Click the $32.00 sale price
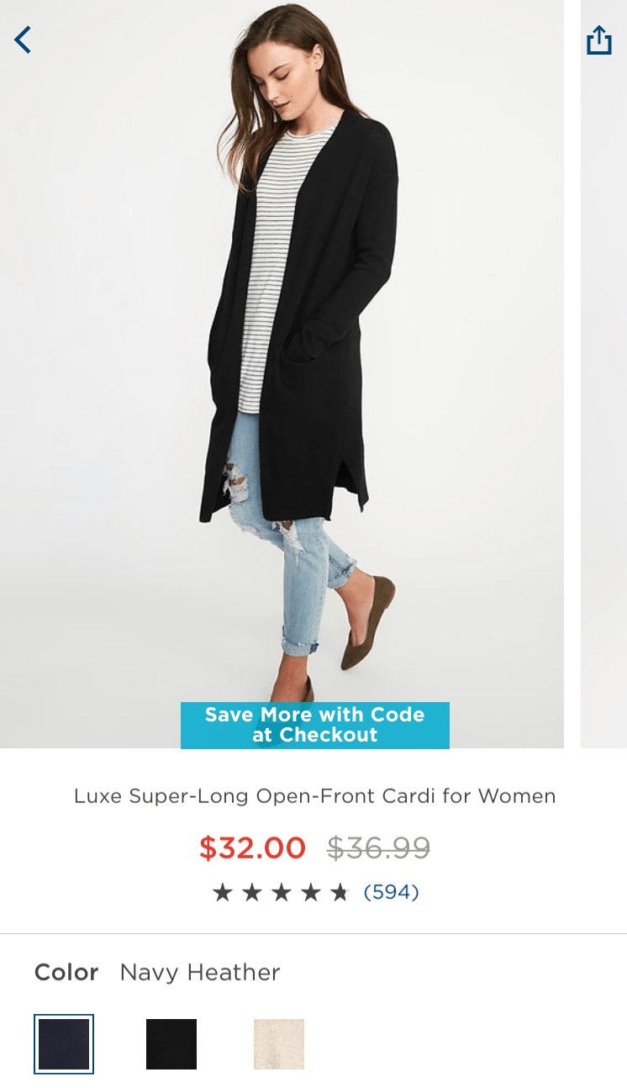This screenshot has width=627, height=1088. [x=252, y=848]
